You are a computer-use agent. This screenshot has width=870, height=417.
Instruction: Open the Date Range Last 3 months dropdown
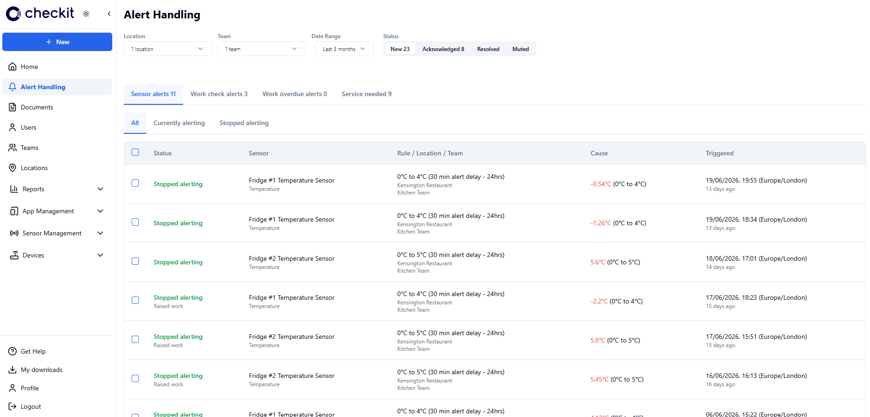pos(345,49)
